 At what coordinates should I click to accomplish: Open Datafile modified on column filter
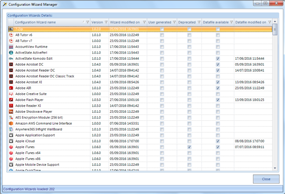click(x=270, y=22)
